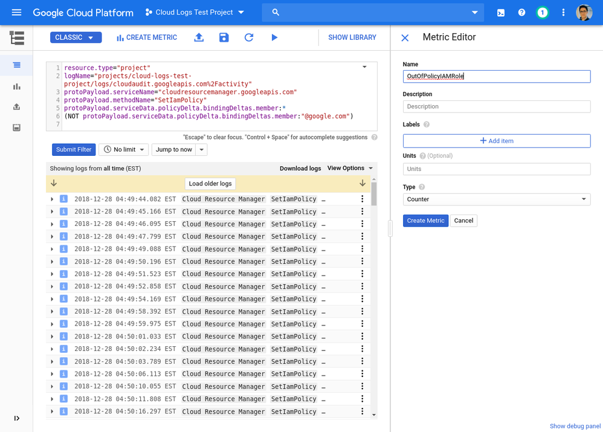Click Add item under Labels

point(497,141)
